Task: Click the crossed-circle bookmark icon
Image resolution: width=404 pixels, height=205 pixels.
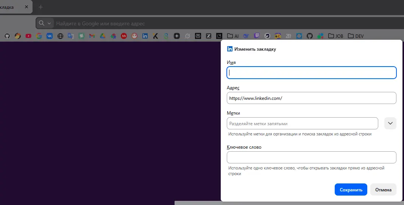Action: (x=187, y=36)
